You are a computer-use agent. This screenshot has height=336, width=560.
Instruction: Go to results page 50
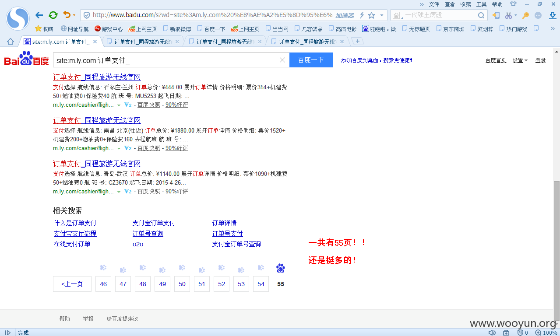(182, 284)
